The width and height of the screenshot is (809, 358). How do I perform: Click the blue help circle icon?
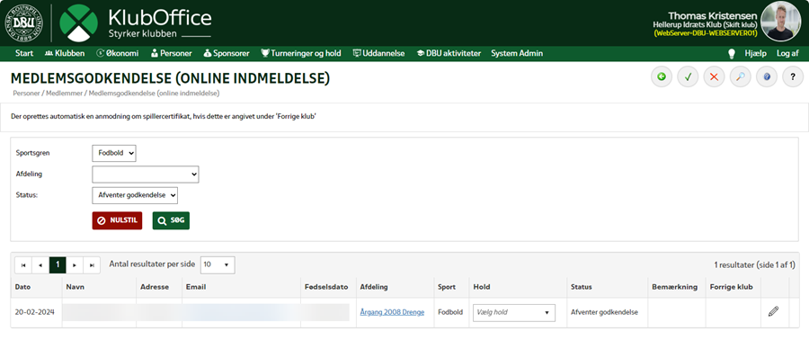pyautogui.click(x=767, y=77)
